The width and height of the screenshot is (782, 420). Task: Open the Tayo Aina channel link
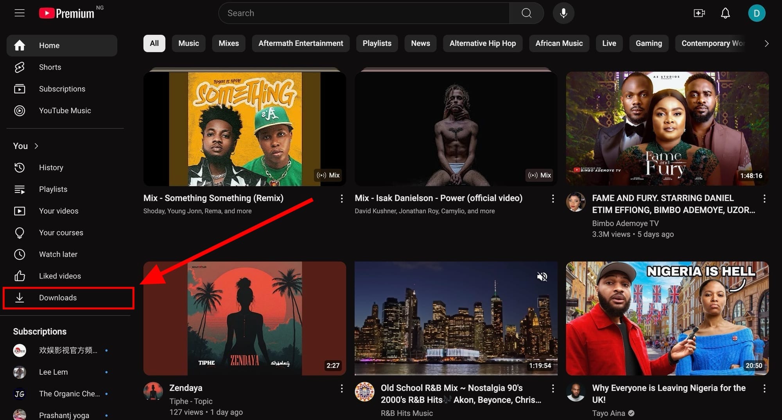[608, 413]
